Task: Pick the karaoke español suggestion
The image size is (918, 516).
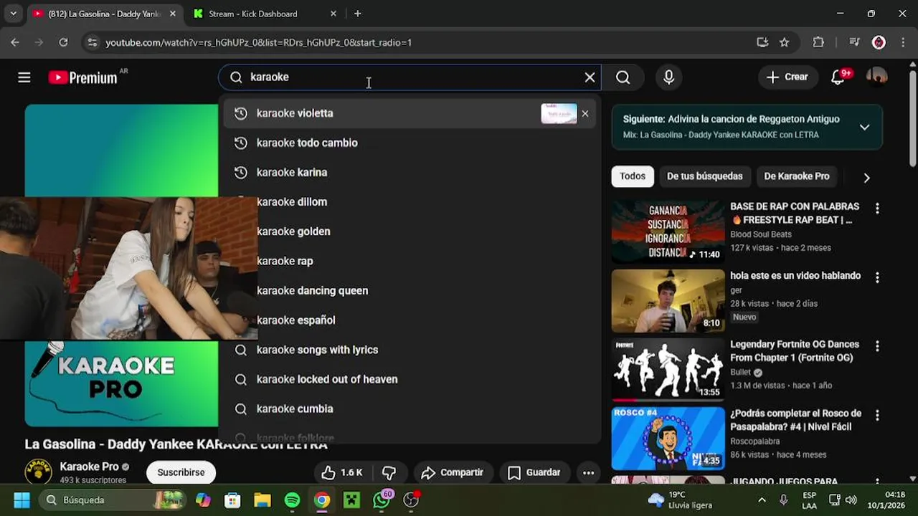Action: pos(410,320)
